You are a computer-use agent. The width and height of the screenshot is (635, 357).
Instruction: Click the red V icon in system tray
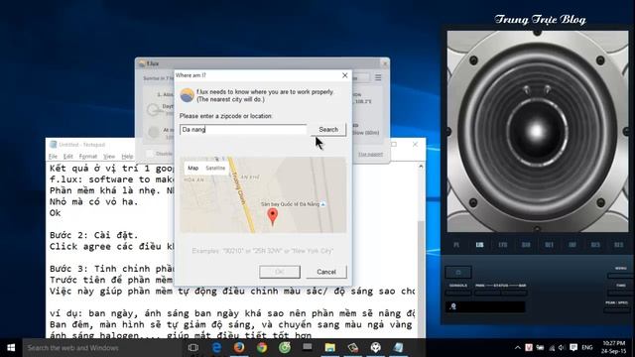click(x=529, y=348)
